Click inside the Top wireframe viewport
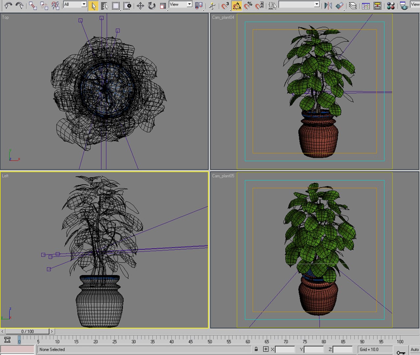The image size is (420, 355). [104, 91]
